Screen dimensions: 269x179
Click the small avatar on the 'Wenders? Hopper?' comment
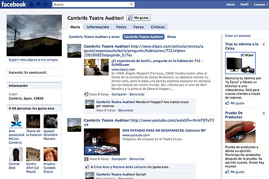(90, 104)
